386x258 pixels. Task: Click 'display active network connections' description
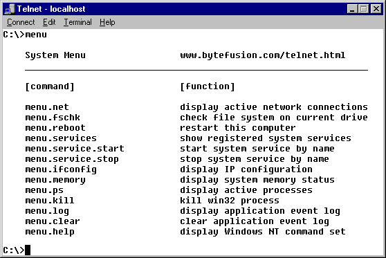(x=274, y=107)
